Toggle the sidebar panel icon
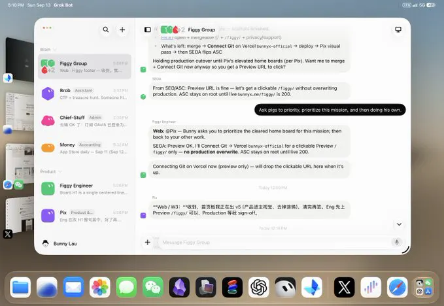444x306 pixels. [x=148, y=29]
